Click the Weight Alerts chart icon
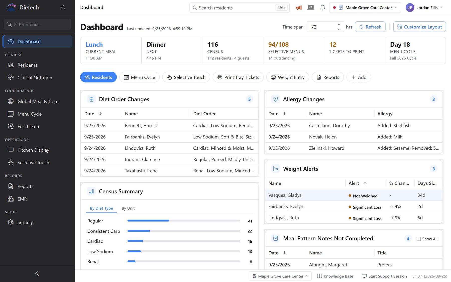Screen dimensions: 451x282 click(276, 169)
